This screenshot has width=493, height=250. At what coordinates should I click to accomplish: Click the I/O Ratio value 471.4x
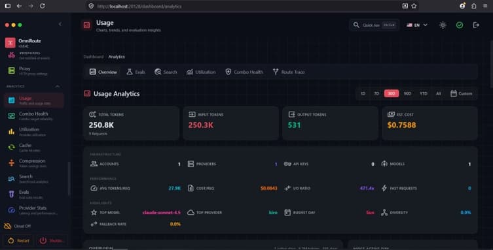[367, 188]
